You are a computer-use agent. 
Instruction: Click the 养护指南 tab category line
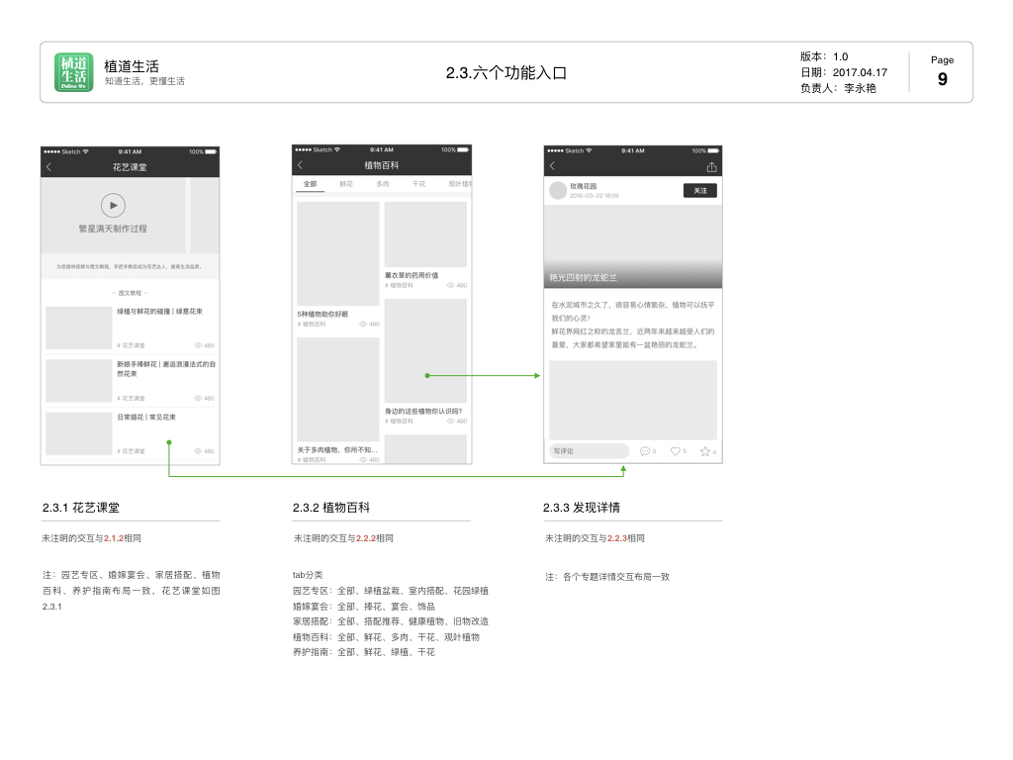point(364,652)
